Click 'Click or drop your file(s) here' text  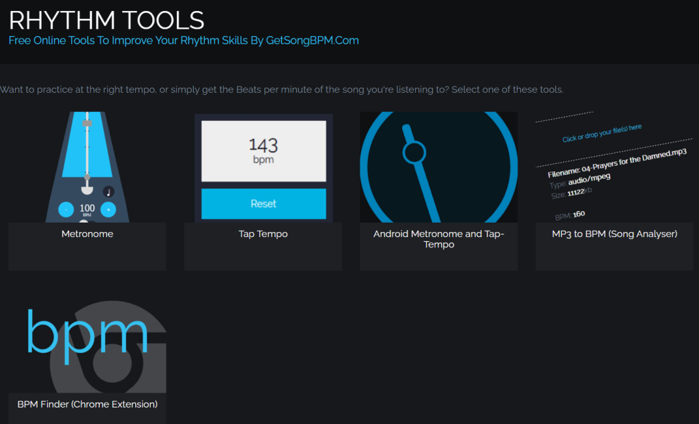(x=601, y=133)
